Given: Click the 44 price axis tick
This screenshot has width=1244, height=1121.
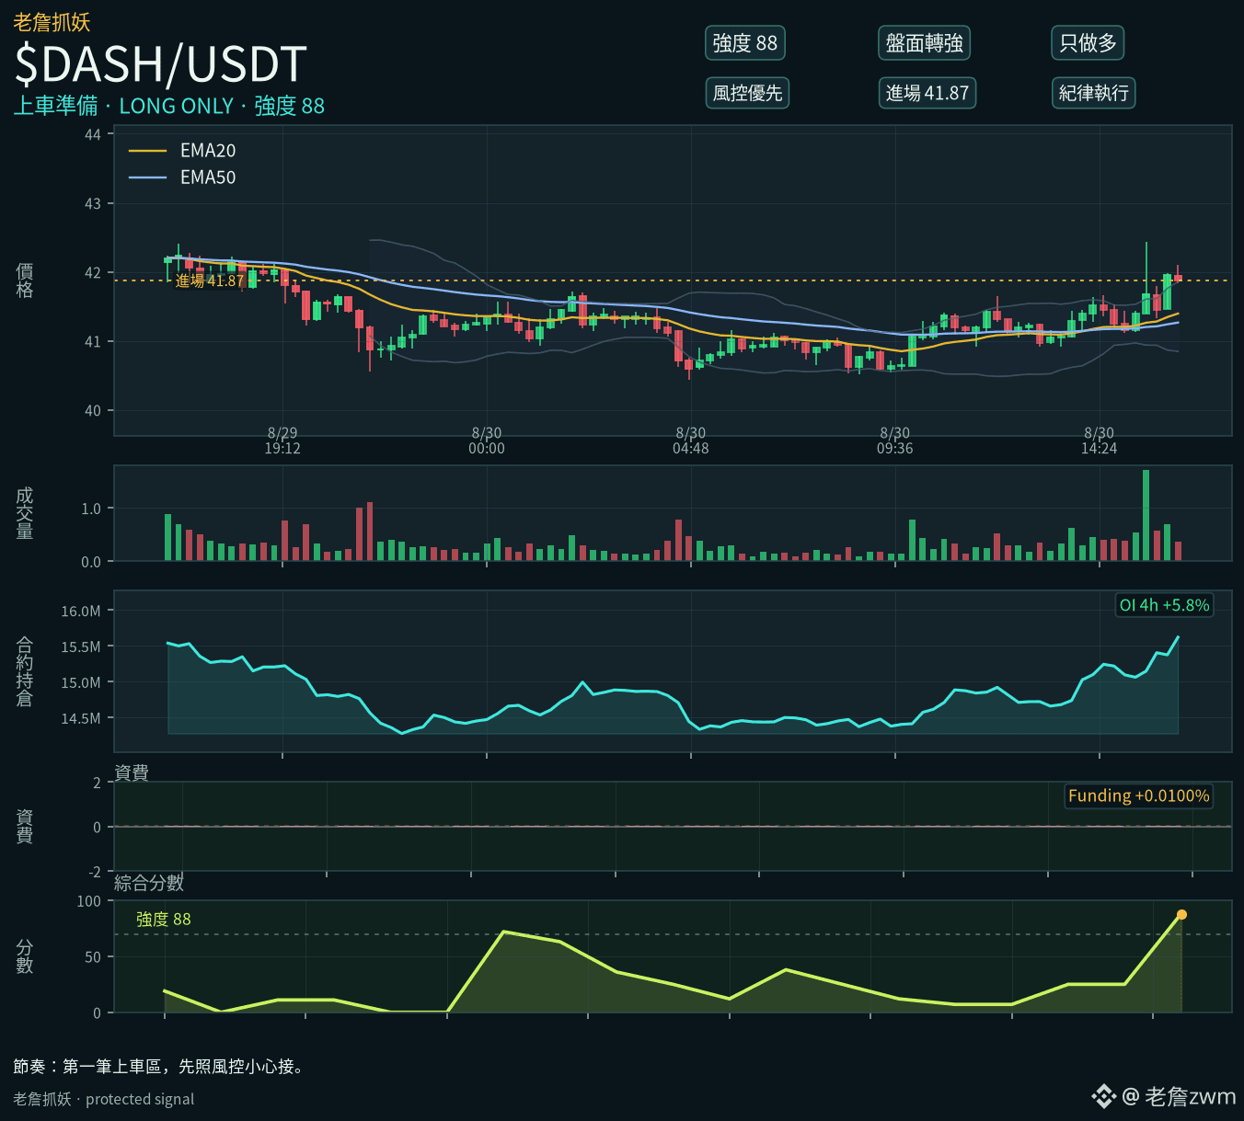Looking at the screenshot, I should click(x=93, y=134).
